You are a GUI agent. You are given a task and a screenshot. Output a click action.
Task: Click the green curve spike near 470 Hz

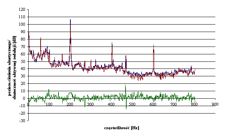[126, 86]
